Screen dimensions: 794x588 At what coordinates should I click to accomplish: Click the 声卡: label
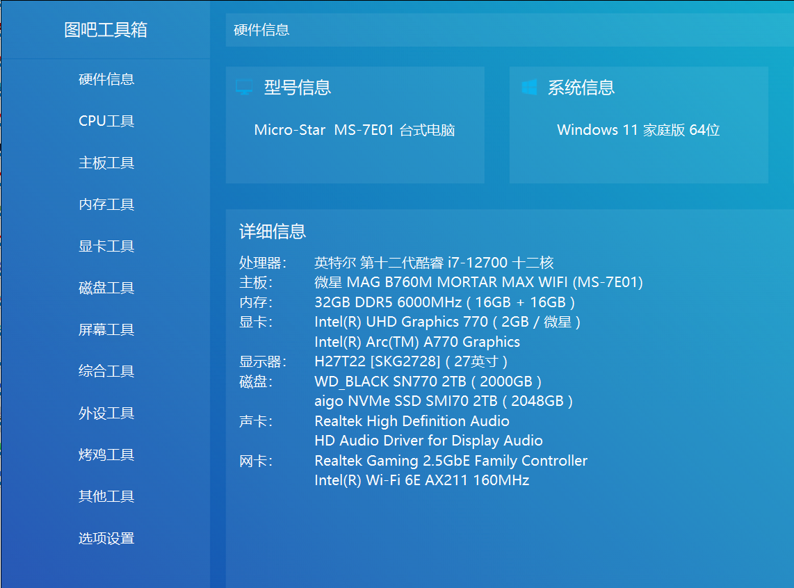click(x=257, y=421)
